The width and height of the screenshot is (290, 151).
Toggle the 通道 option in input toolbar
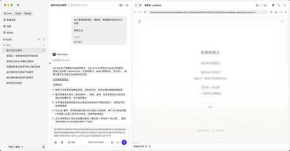pos(71,142)
